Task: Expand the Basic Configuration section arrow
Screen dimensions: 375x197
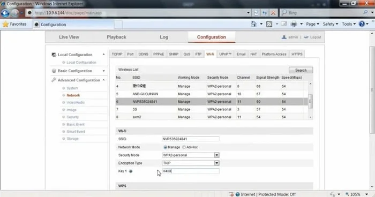Action: [x=103, y=71]
